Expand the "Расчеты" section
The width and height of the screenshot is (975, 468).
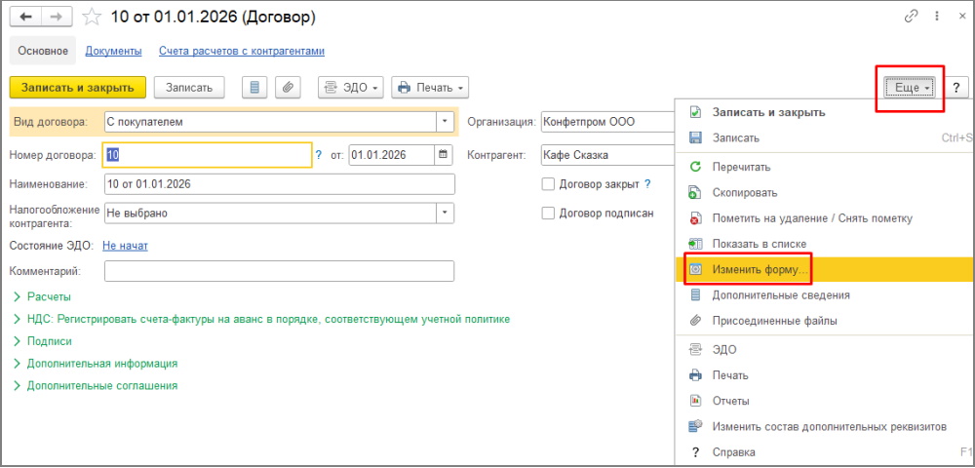click(x=49, y=296)
